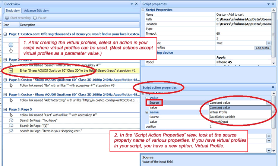This screenshot has height=166, width=278.
Task: Click the Start recording button
Action: (18, 18)
